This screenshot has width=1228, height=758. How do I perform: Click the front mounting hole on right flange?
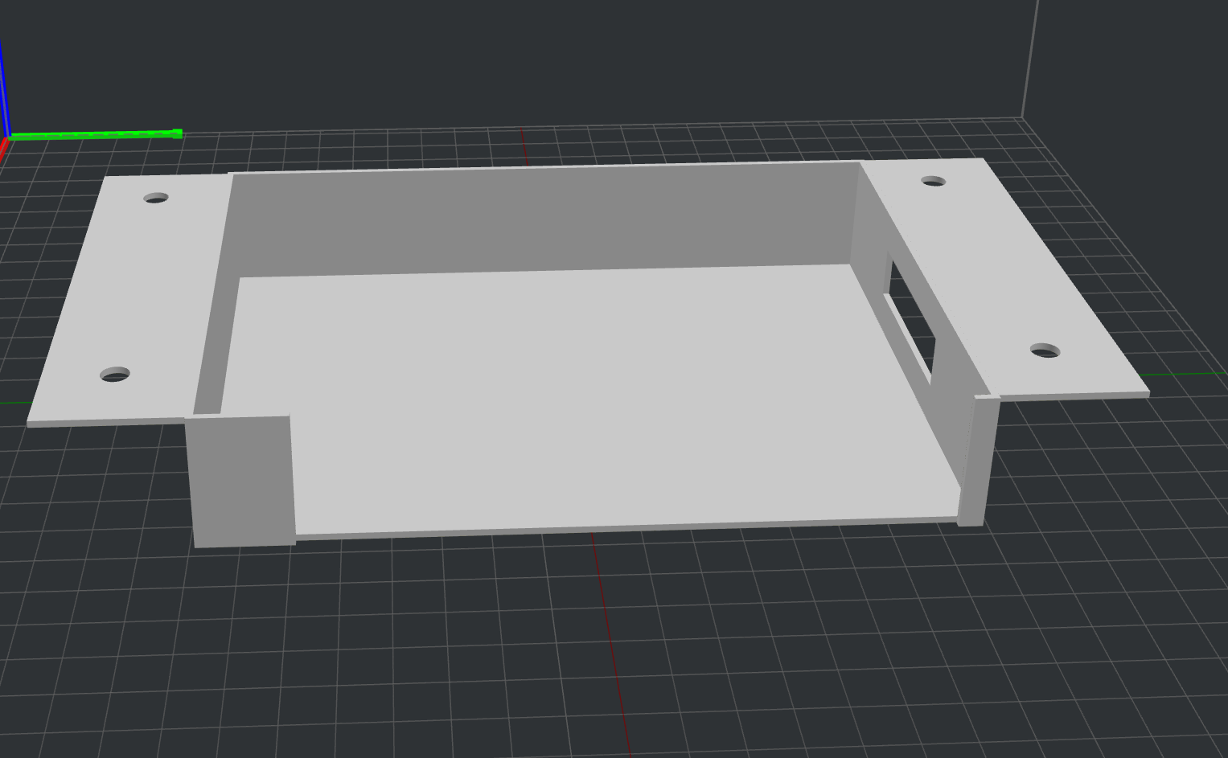point(1045,350)
